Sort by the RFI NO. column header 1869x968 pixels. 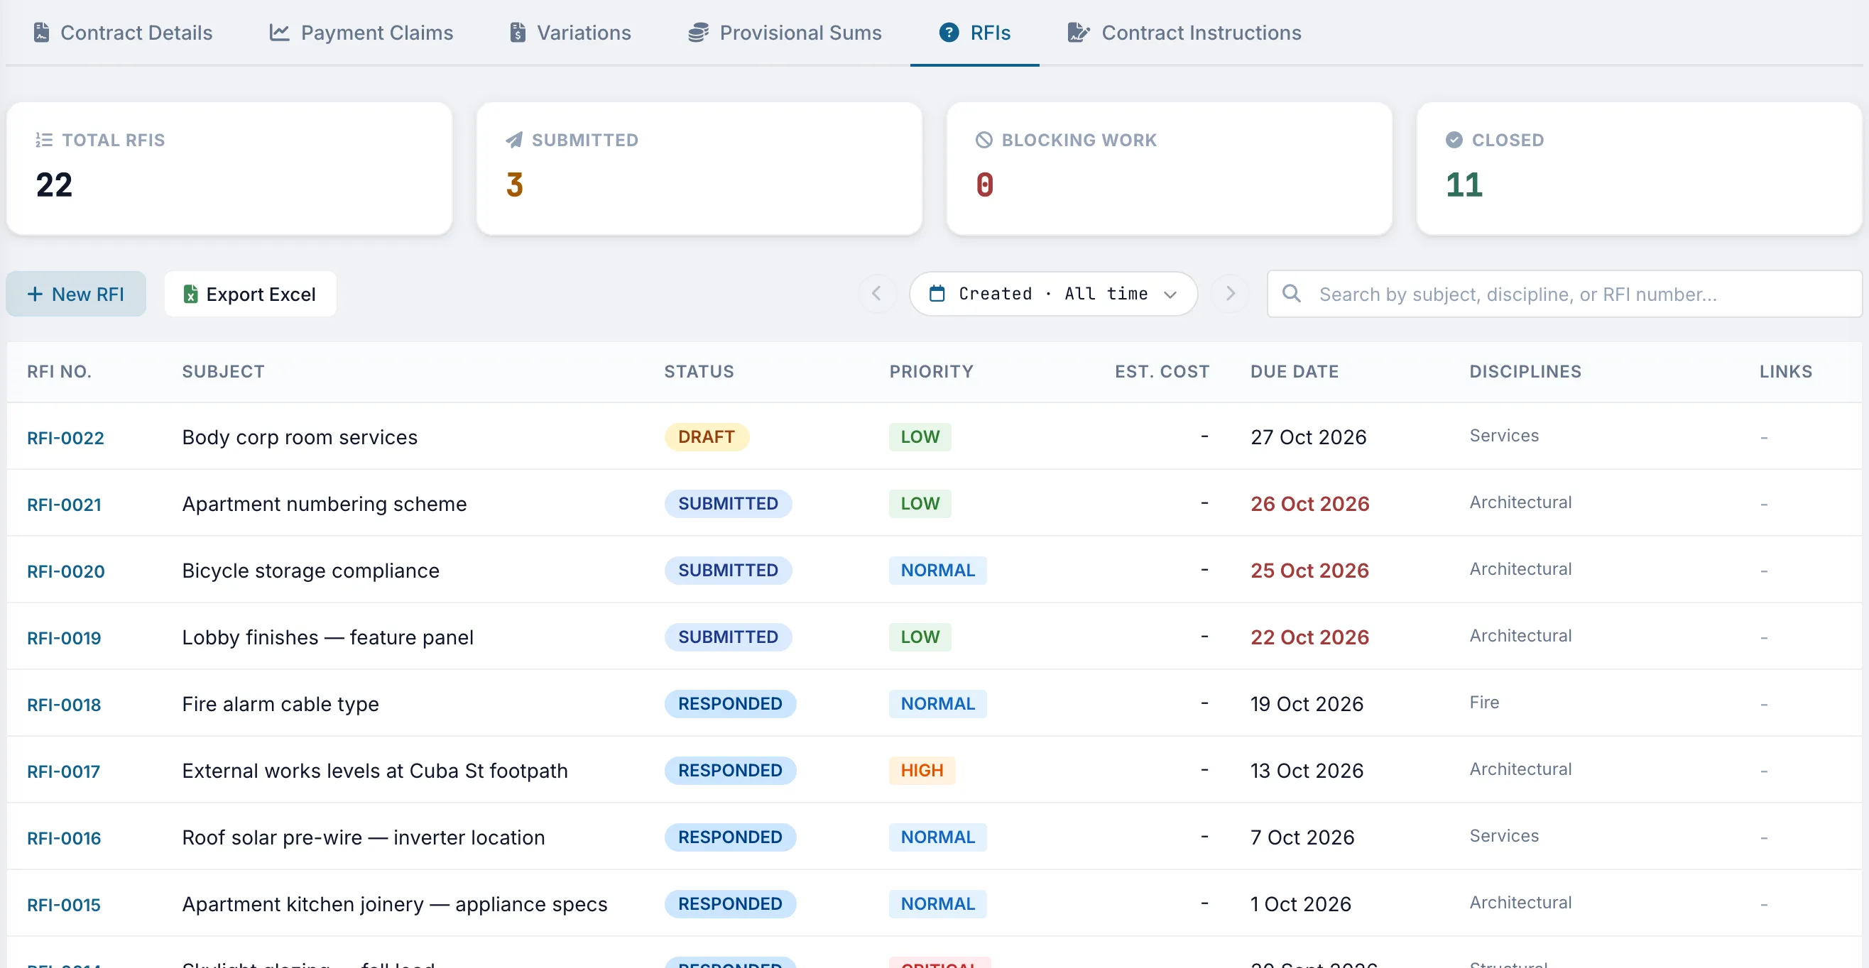tap(59, 371)
